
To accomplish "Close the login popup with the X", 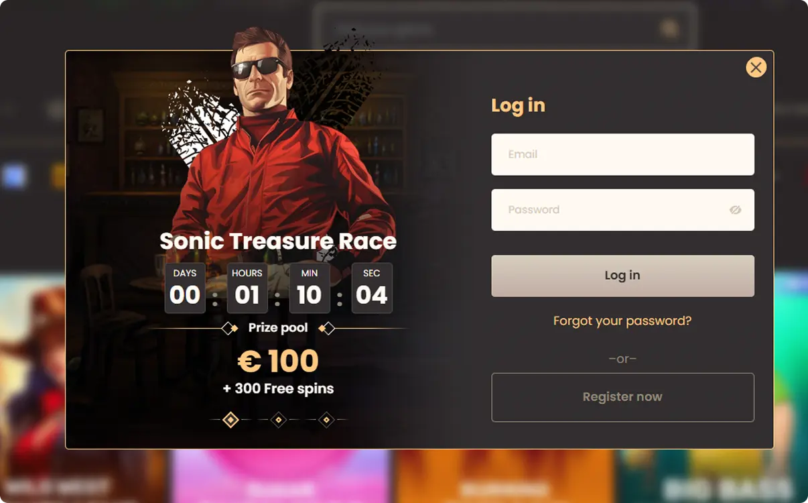I will [x=756, y=67].
